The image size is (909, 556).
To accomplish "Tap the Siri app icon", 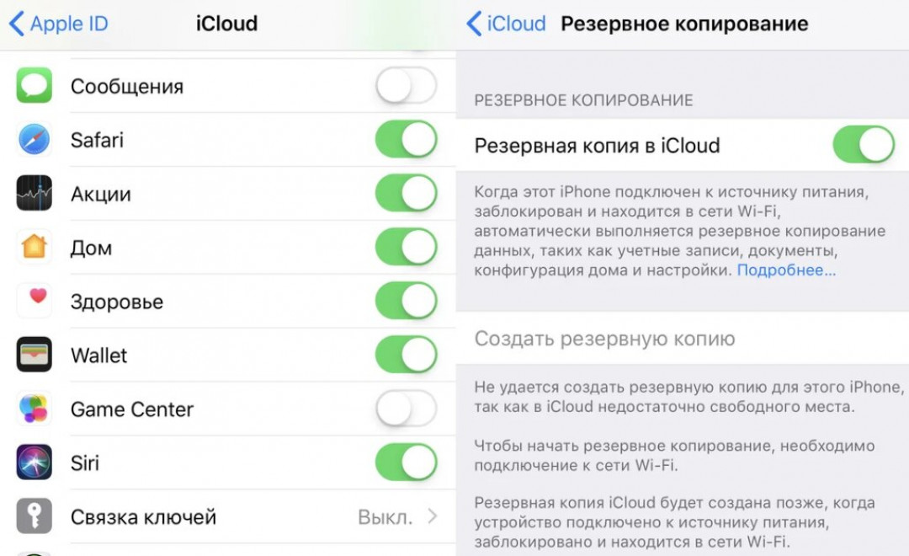I will (35, 462).
